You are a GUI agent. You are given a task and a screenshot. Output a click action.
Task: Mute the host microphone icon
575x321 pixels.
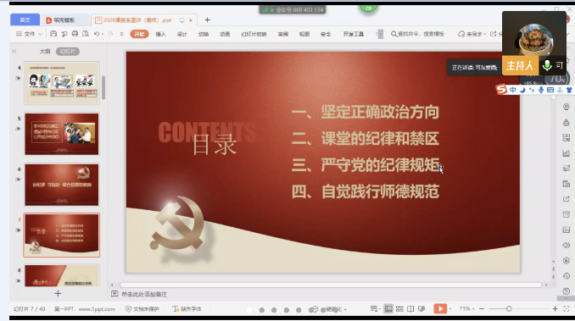547,65
